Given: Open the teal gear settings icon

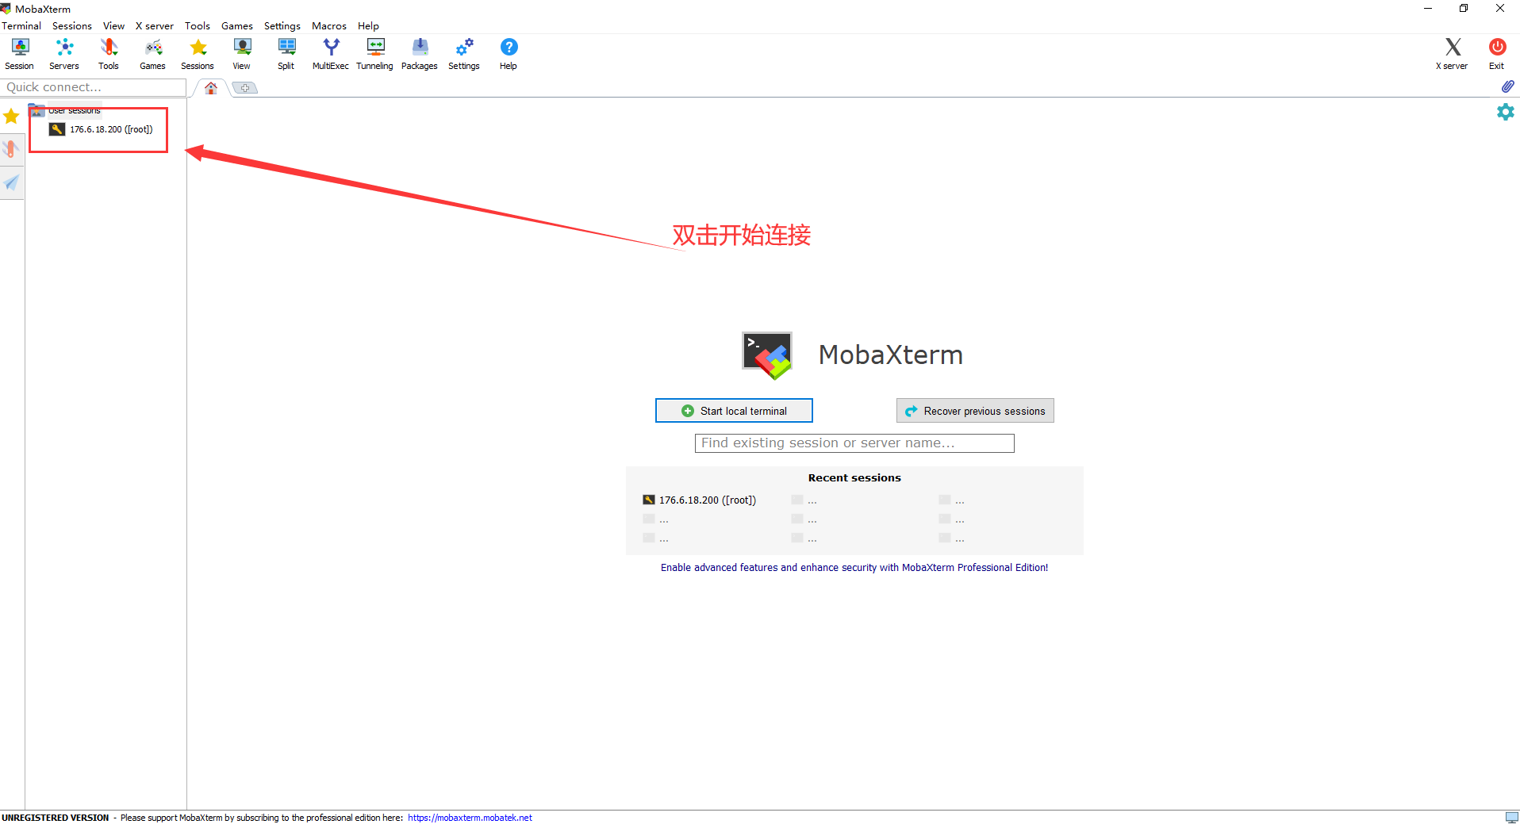Looking at the screenshot, I should tap(1505, 112).
